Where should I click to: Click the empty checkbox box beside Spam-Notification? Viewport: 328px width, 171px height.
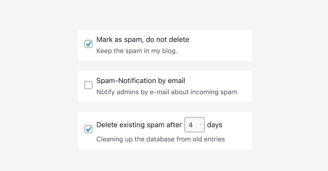click(88, 85)
